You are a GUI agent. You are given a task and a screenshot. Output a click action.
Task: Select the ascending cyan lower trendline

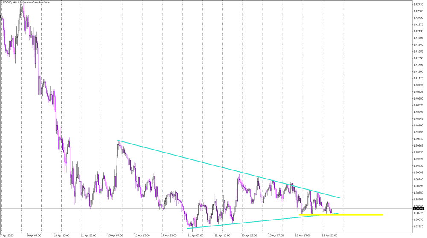coord(263,221)
